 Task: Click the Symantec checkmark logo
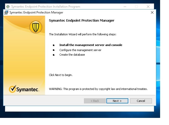pyautogui.click(x=24, y=89)
